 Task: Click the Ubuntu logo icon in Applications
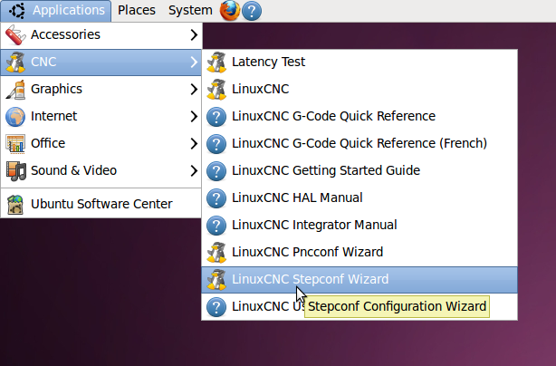click(x=17, y=11)
